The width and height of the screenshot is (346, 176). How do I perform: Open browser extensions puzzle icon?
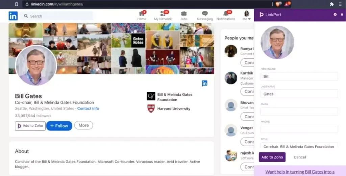tap(331, 4)
